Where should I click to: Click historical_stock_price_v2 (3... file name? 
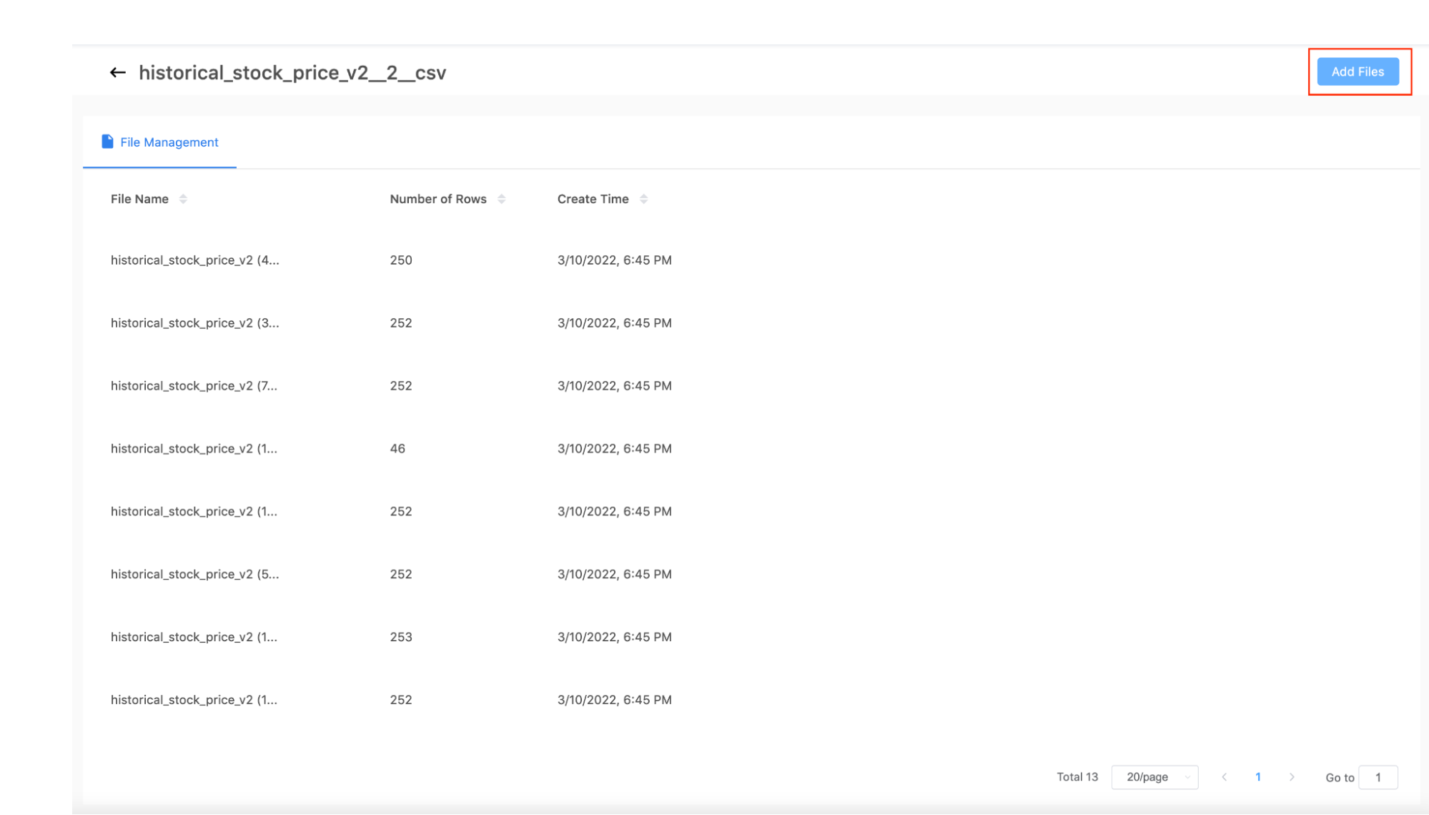tap(194, 323)
